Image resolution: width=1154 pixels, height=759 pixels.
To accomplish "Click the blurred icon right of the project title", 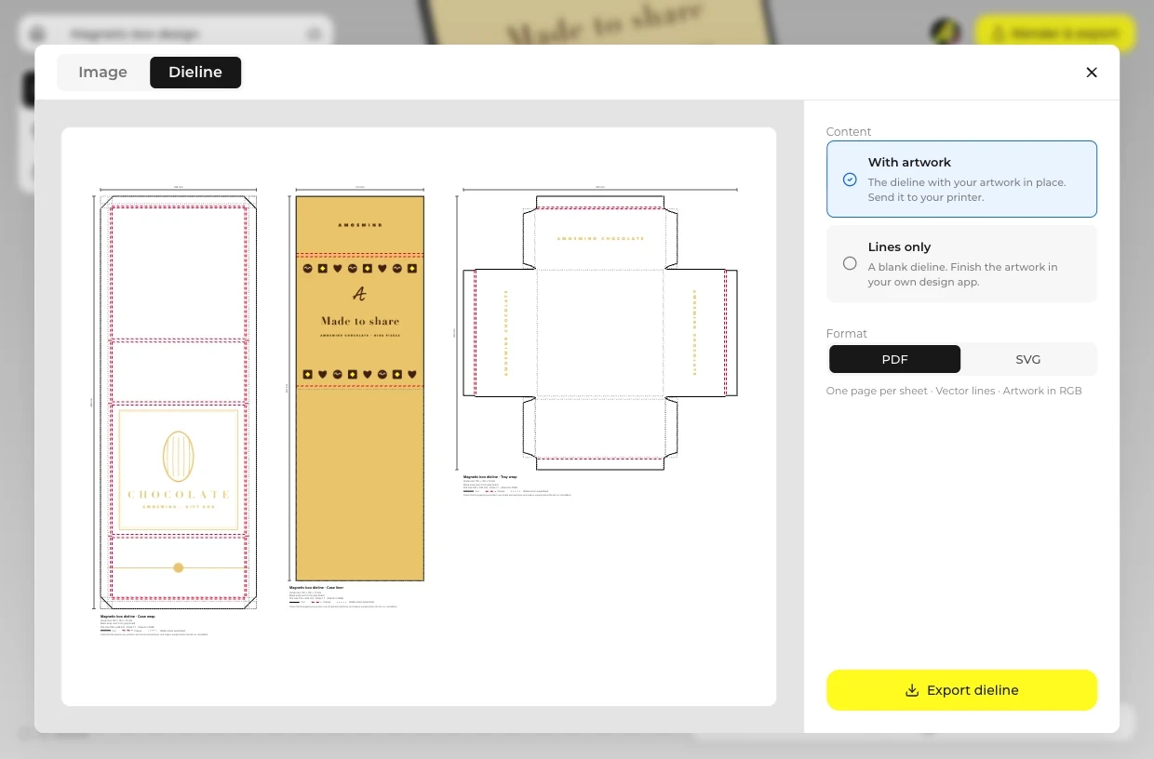I will pyautogui.click(x=314, y=33).
